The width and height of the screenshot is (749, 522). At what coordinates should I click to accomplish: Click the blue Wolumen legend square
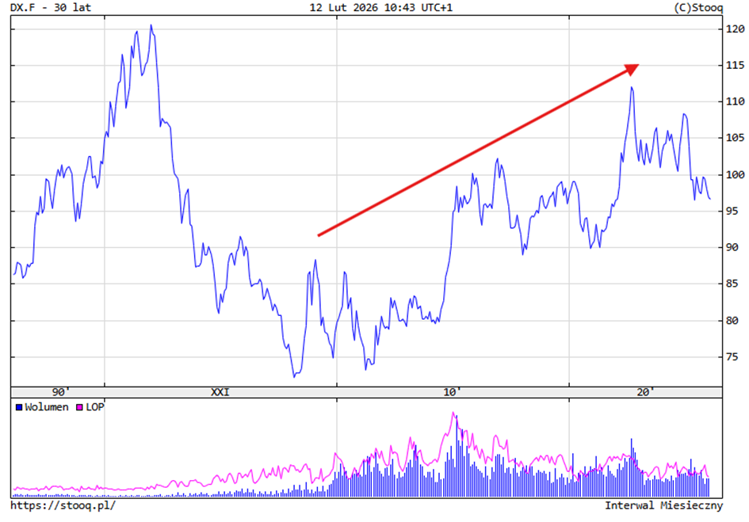click(19, 407)
